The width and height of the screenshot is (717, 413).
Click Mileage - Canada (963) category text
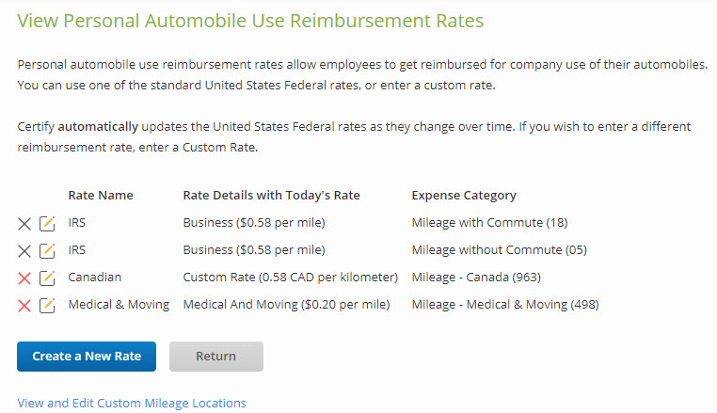tap(476, 278)
